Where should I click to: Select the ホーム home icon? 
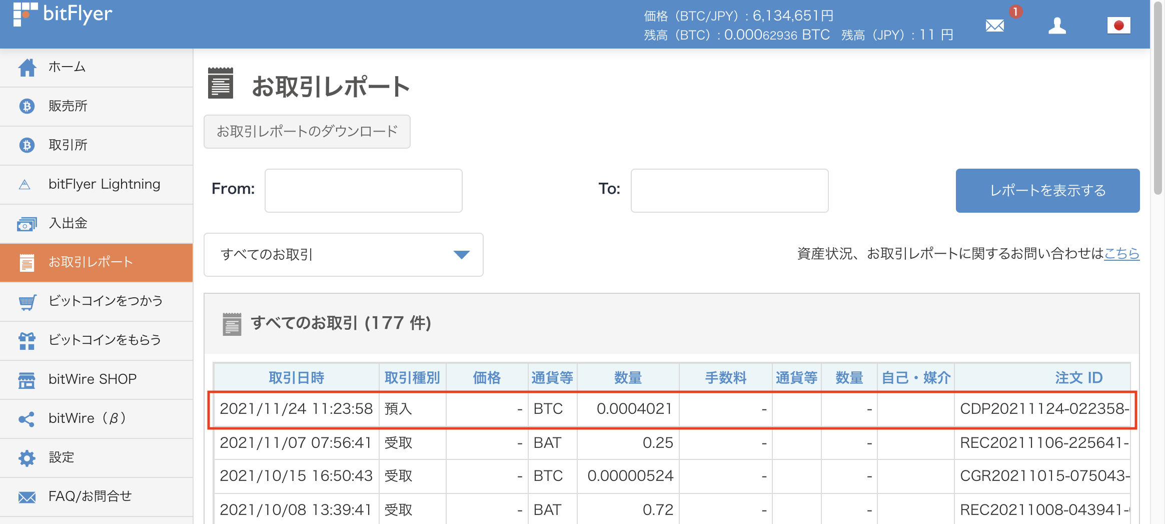click(27, 67)
